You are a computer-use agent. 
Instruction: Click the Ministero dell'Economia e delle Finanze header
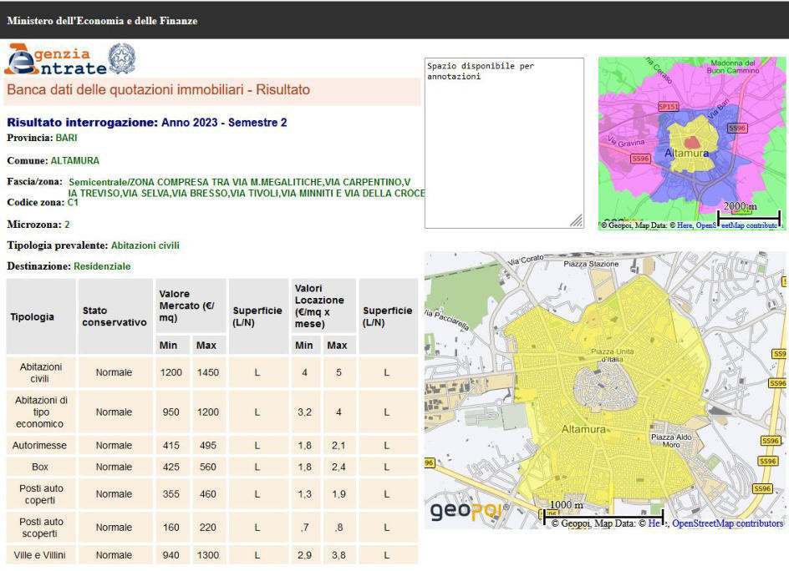[102, 20]
